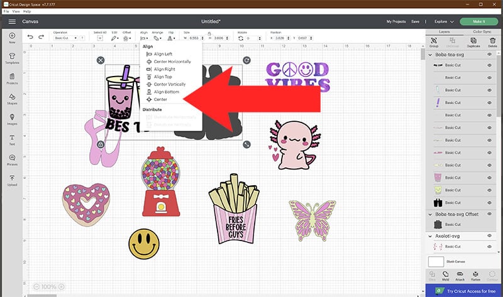The height and width of the screenshot is (297, 503).
Task: Click the operation color swatch in toolbar
Action: 82,38
